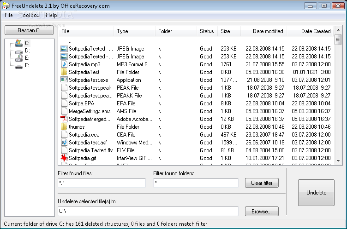The image size is (347, 229).
Task: Click the Rescan C: button
Action: click(29, 30)
